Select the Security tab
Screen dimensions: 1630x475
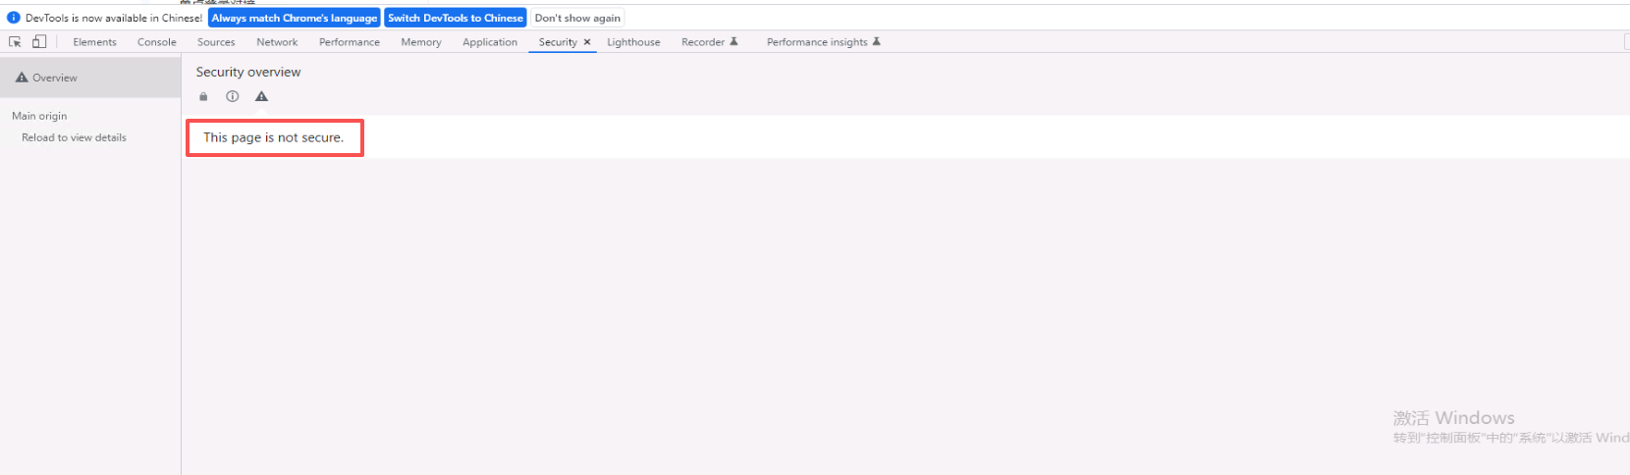click(x=558, y=42)
